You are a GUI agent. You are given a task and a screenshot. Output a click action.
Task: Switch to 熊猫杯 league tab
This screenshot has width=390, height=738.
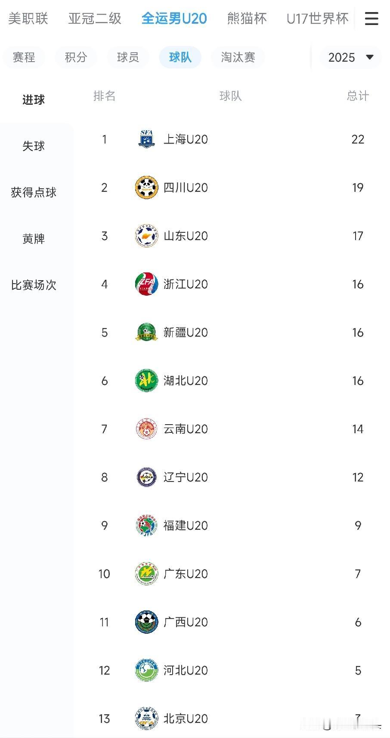click(247, 19)
